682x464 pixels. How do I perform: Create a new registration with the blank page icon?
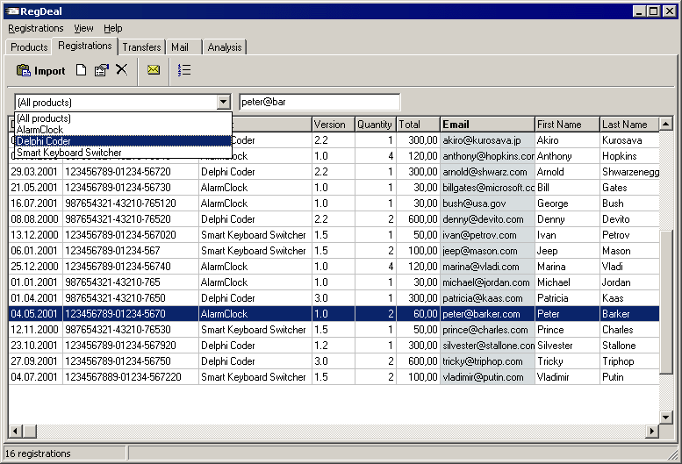pos(81,70)
